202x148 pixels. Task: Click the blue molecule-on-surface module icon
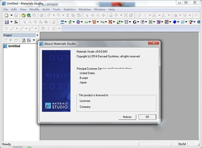62,22
